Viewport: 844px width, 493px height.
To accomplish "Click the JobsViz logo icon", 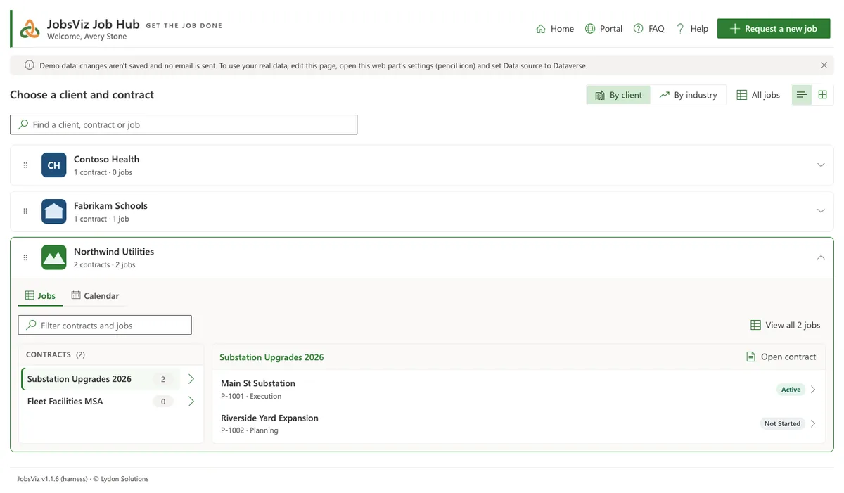I will point(30,29).
